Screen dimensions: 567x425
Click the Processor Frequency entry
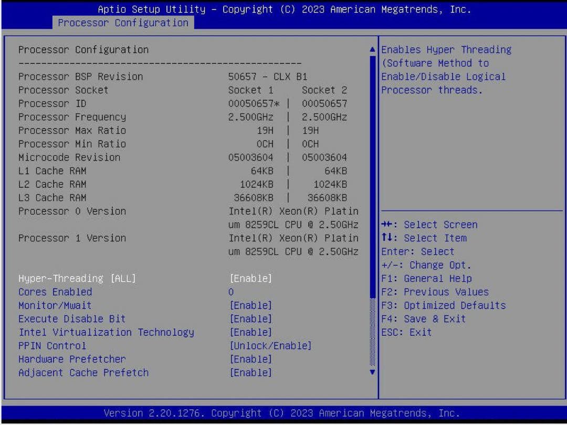[72, 117]
